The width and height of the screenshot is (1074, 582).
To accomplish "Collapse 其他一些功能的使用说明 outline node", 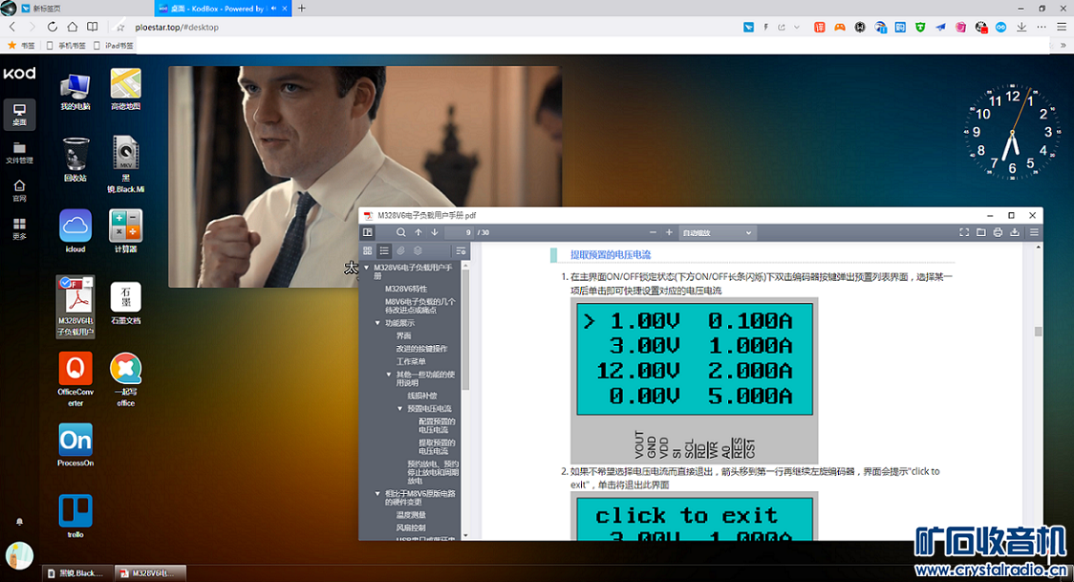I will point(389,375).
